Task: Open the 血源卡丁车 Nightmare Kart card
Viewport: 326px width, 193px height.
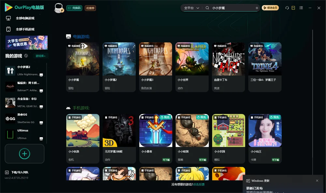Action: [x=229, y=67]
